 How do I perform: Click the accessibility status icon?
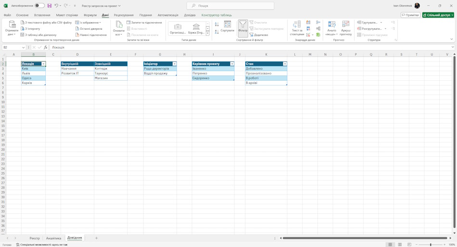(x=18, y=245)
